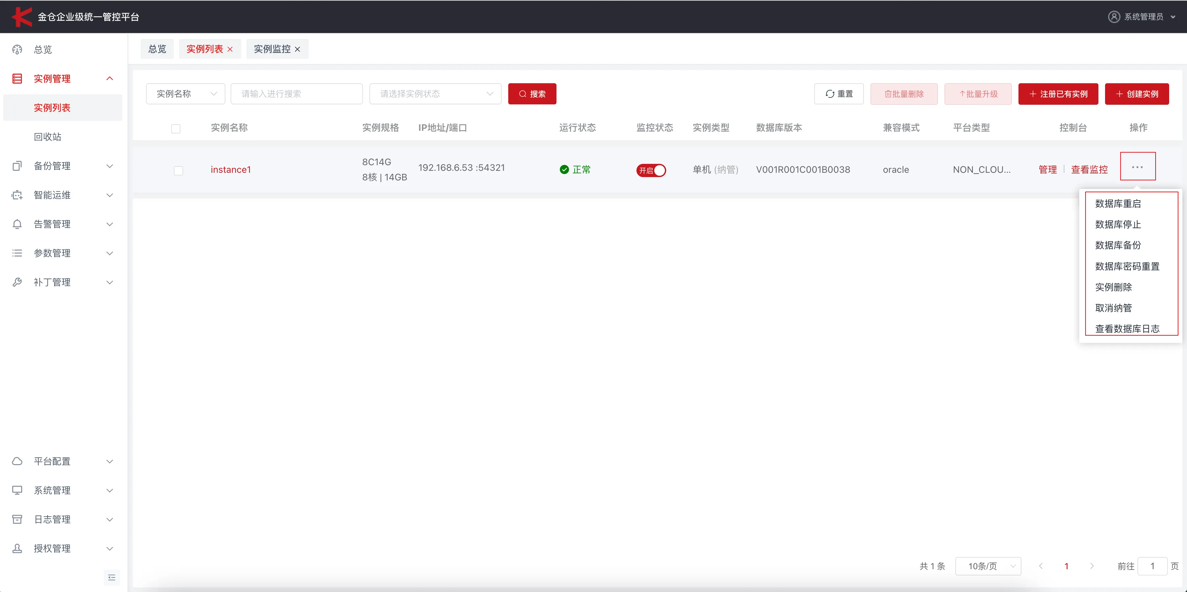This screenshot has height=592, width=1187.
Task: Disable monitoring toggle for instance1
Action: [651, 170]
